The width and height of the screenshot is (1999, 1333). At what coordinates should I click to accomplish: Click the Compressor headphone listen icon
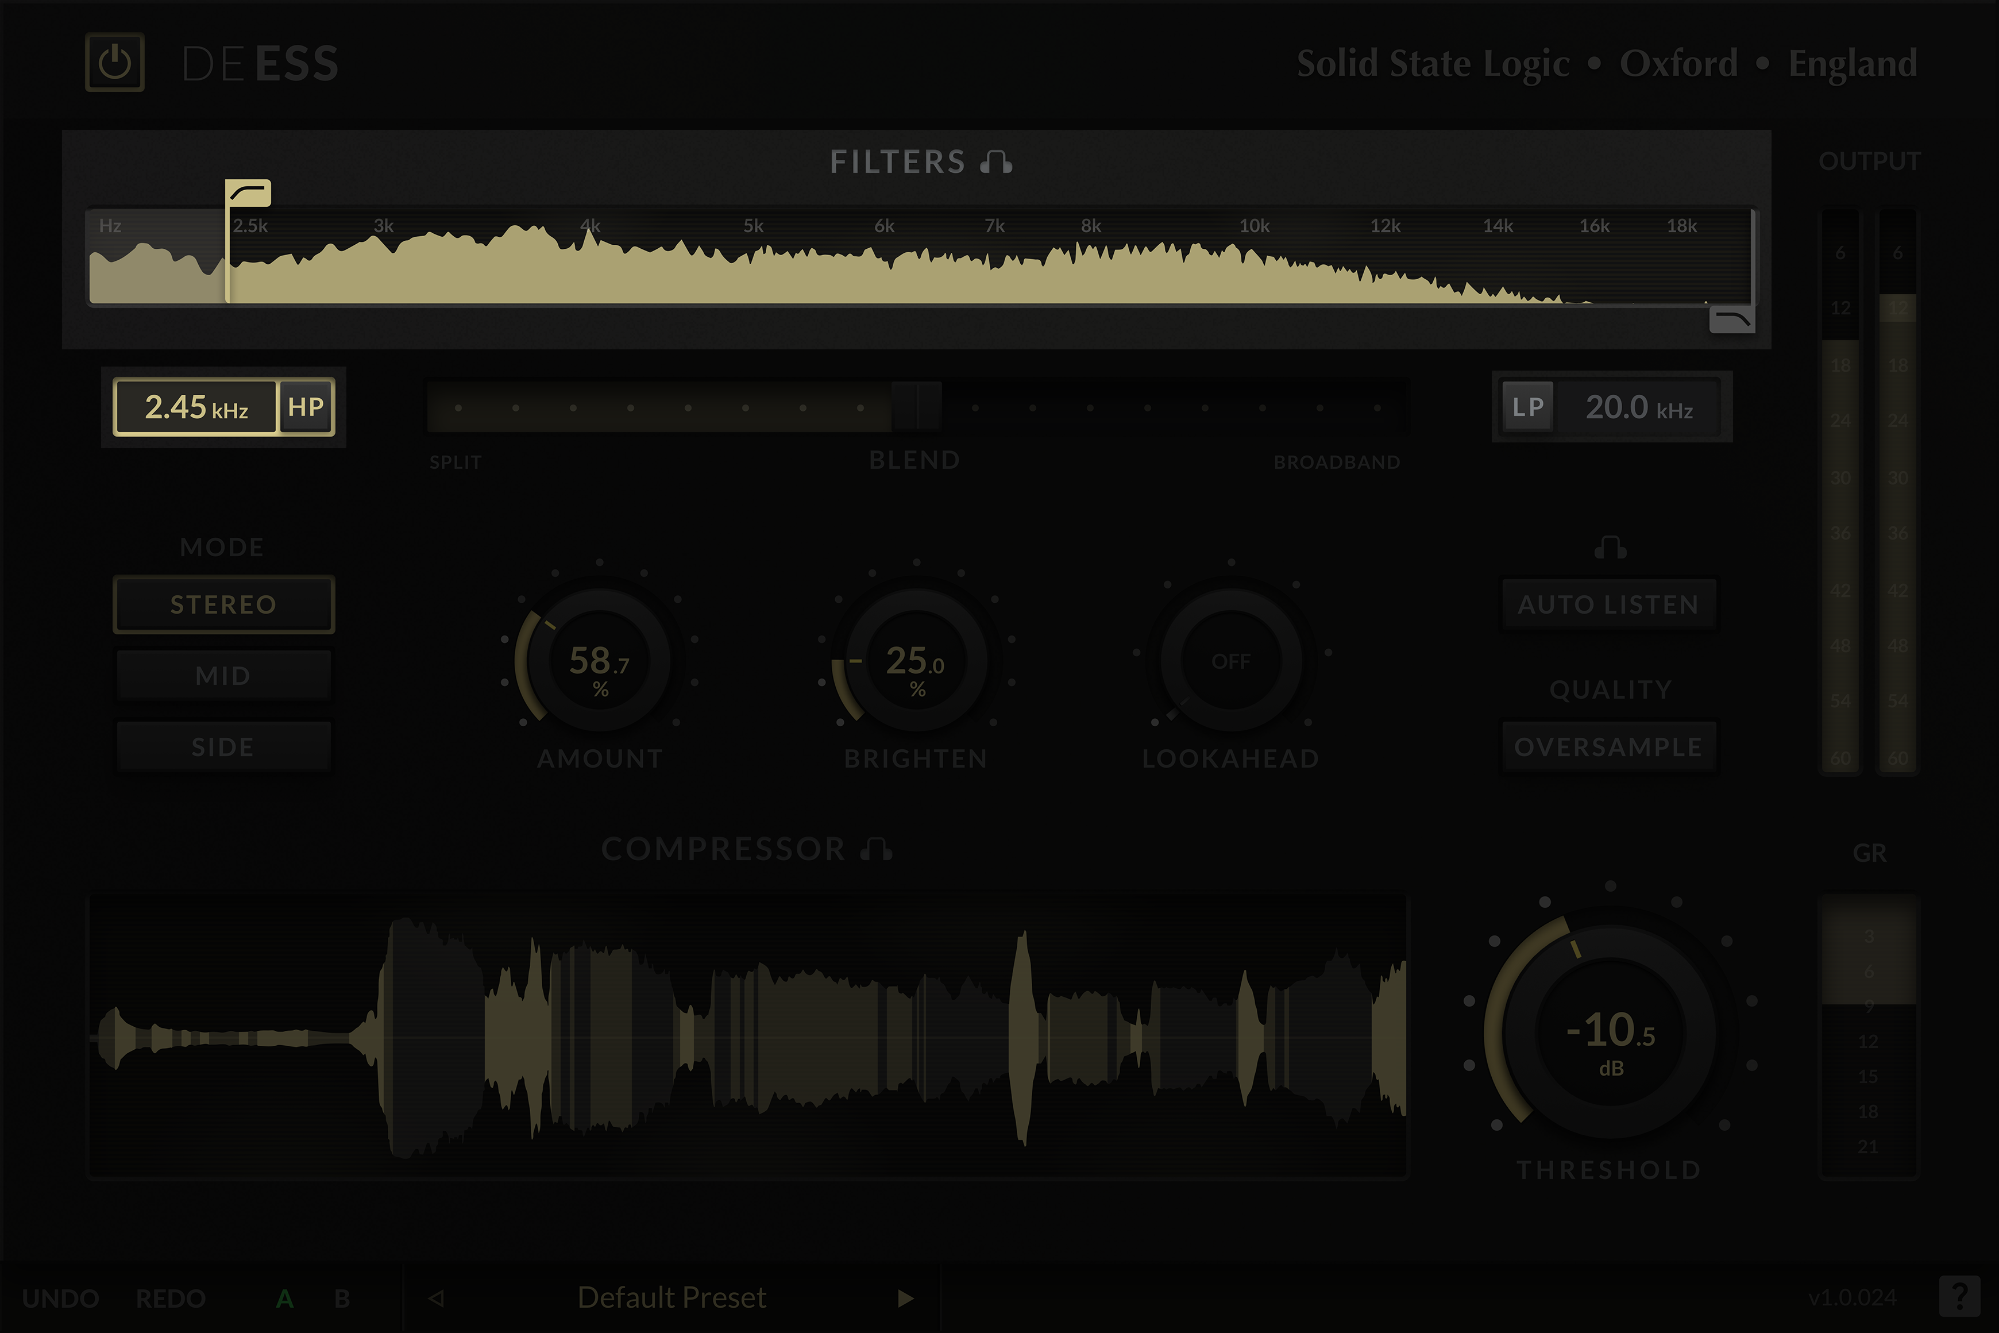(876, 849)
